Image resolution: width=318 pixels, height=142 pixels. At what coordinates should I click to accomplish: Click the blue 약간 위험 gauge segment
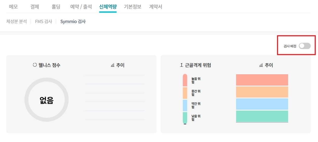185,105
